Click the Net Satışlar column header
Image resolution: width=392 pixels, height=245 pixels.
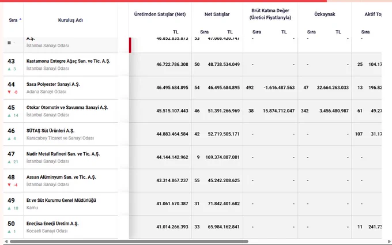pyautogui.click(x=217, y=14)
